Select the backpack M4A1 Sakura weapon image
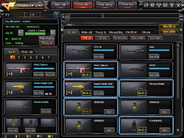 [19, 70]
